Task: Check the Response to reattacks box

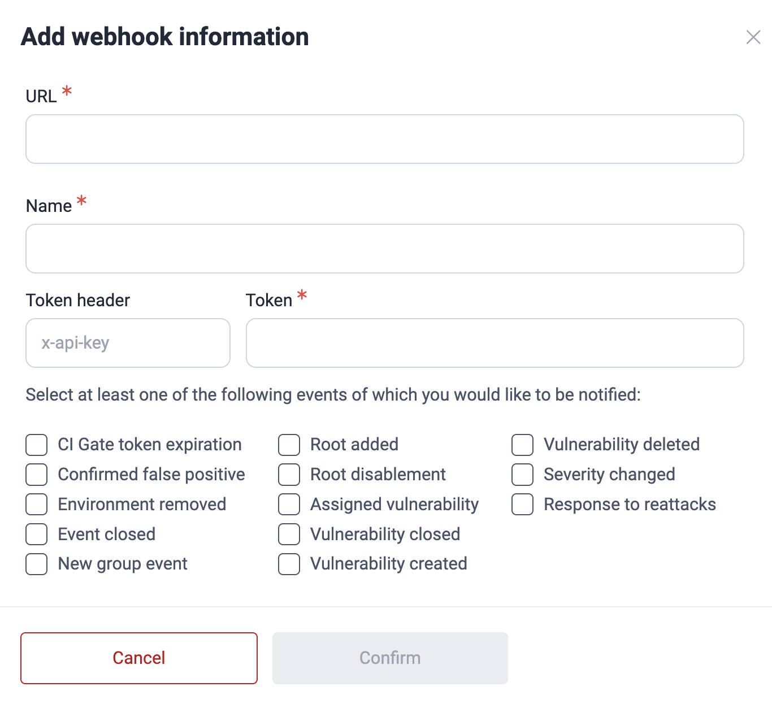Action: click(522, 505)
